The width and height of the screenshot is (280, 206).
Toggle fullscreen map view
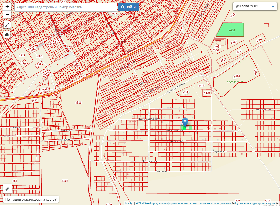click(x=7, y=25)
